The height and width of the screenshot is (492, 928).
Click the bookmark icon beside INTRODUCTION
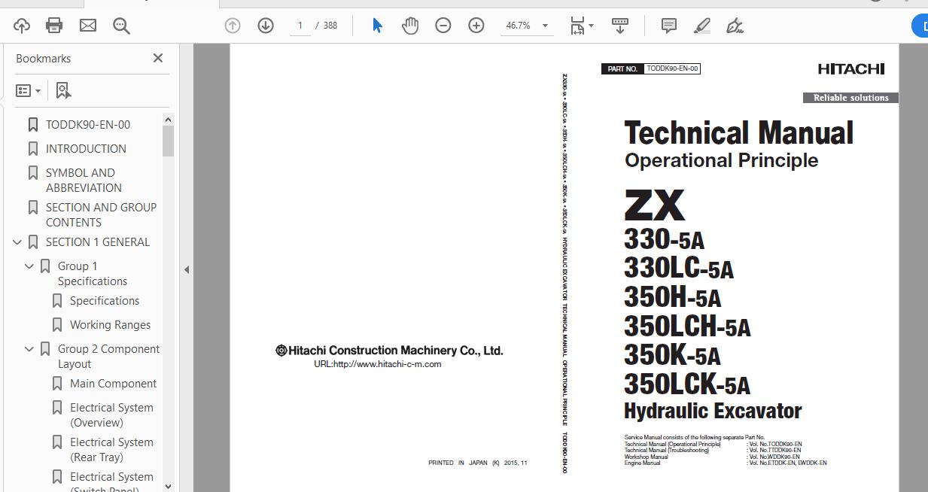click(x=32, y=149)
